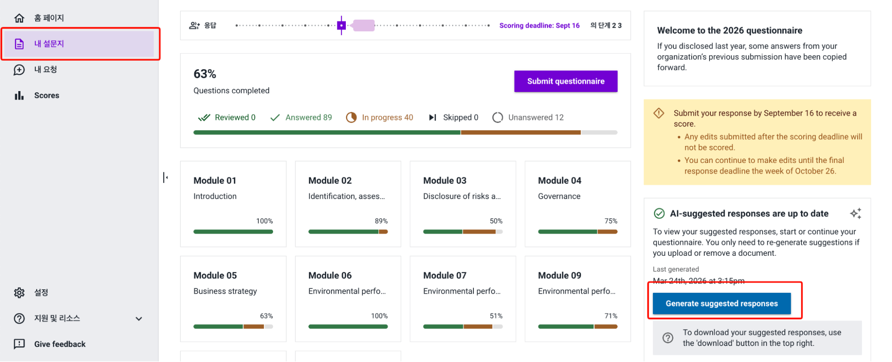Screen dimensions: 892x362
Task: Filter by Unanswered 12 status
Action: [x=528, y=117]
